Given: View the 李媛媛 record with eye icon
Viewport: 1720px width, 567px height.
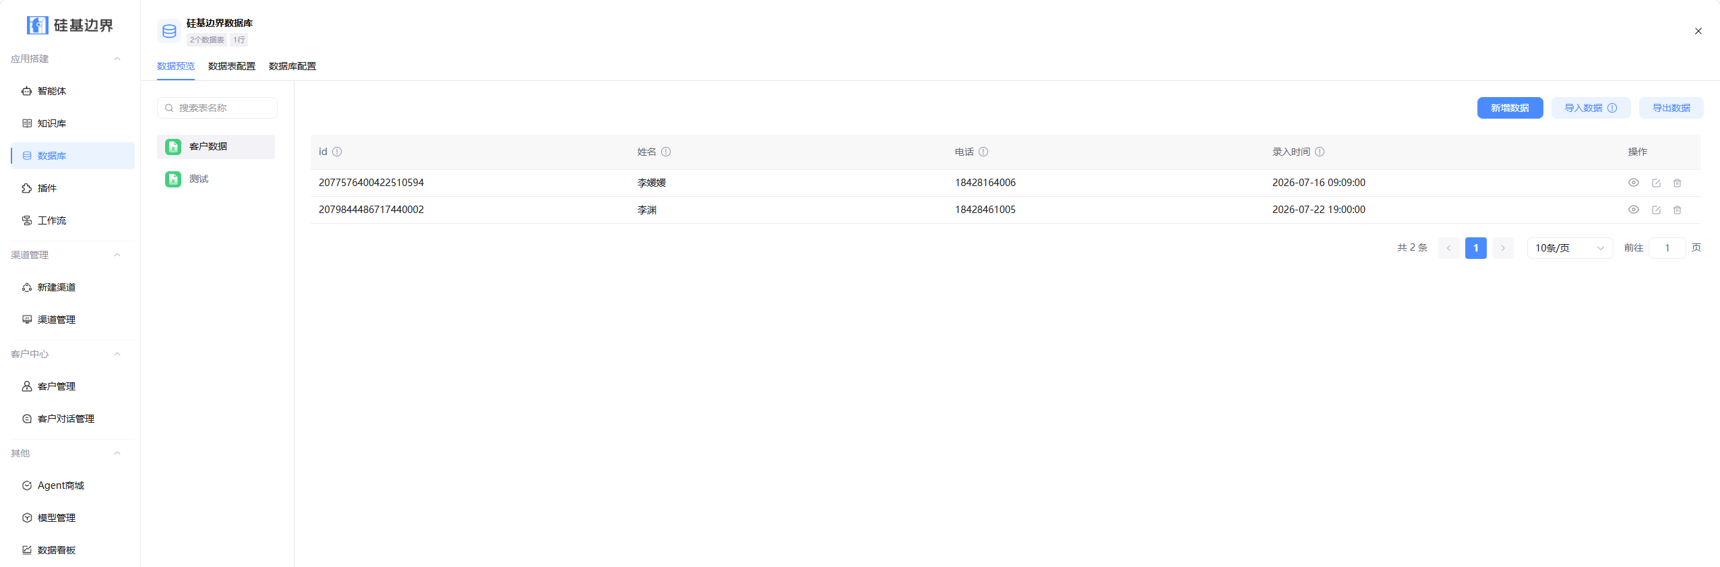Looking at the screenshot, I should 1634,183.
